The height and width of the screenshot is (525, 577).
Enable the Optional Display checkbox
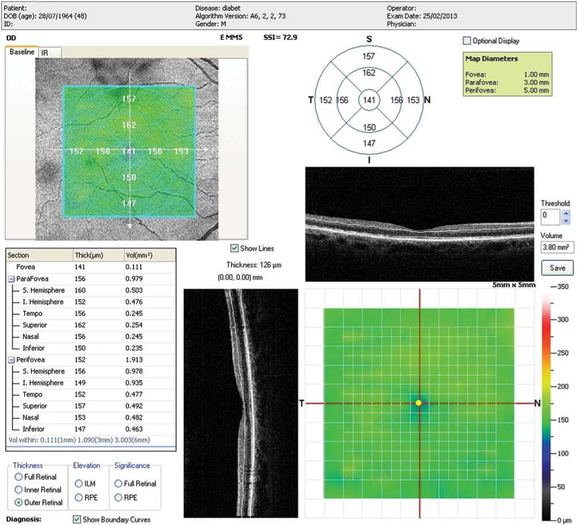pos(467,41)
